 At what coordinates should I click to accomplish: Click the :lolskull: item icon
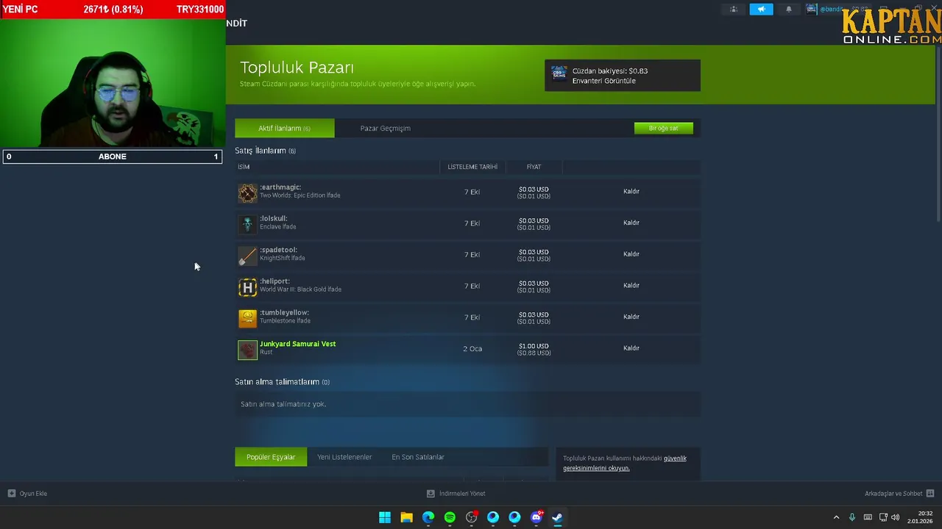[x=247, y=224]
